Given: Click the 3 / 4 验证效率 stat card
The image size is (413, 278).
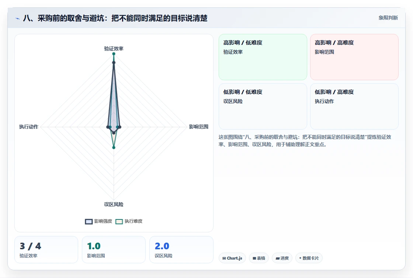Looking at the screenshot, I should [46, 250].
